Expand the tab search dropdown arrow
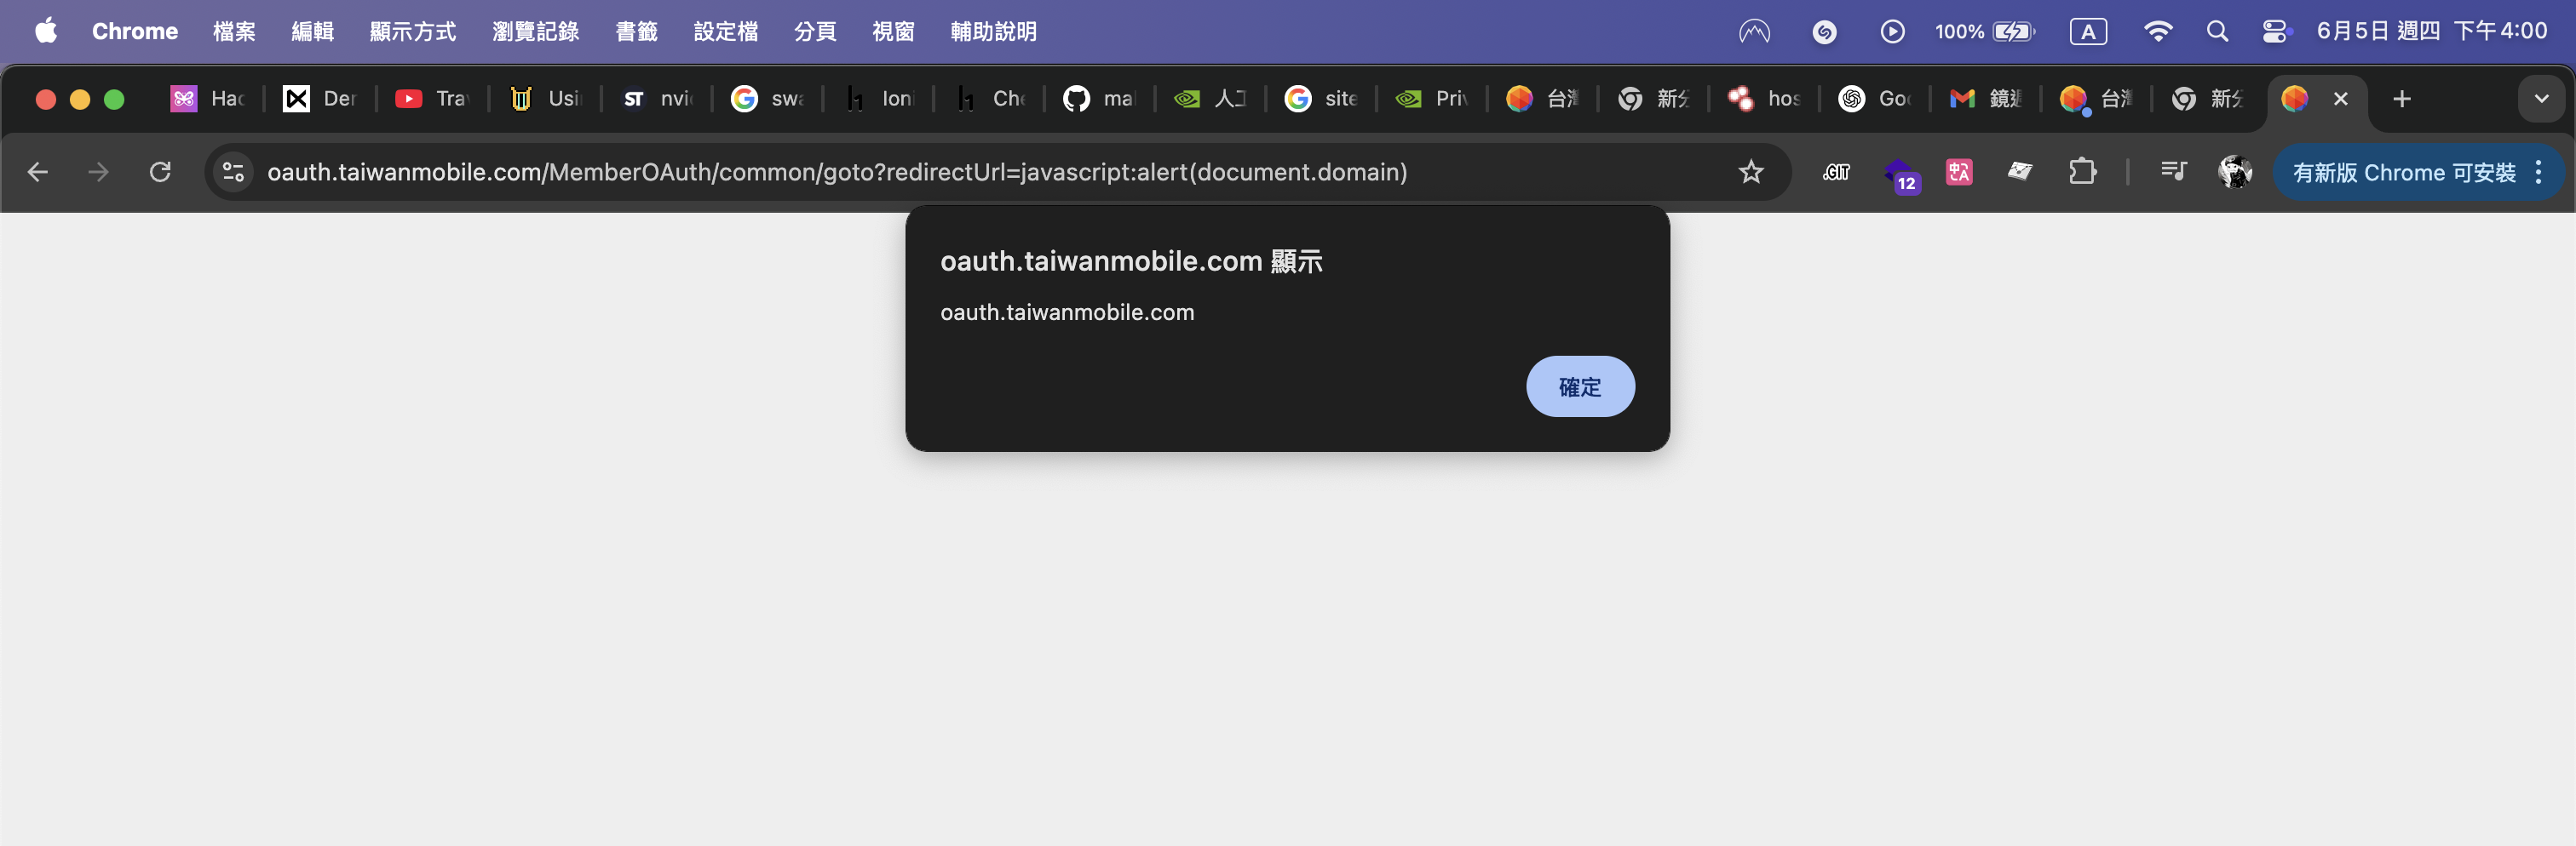The width and height of the screenshot is (2576, 846). [x=2541, y=99]
